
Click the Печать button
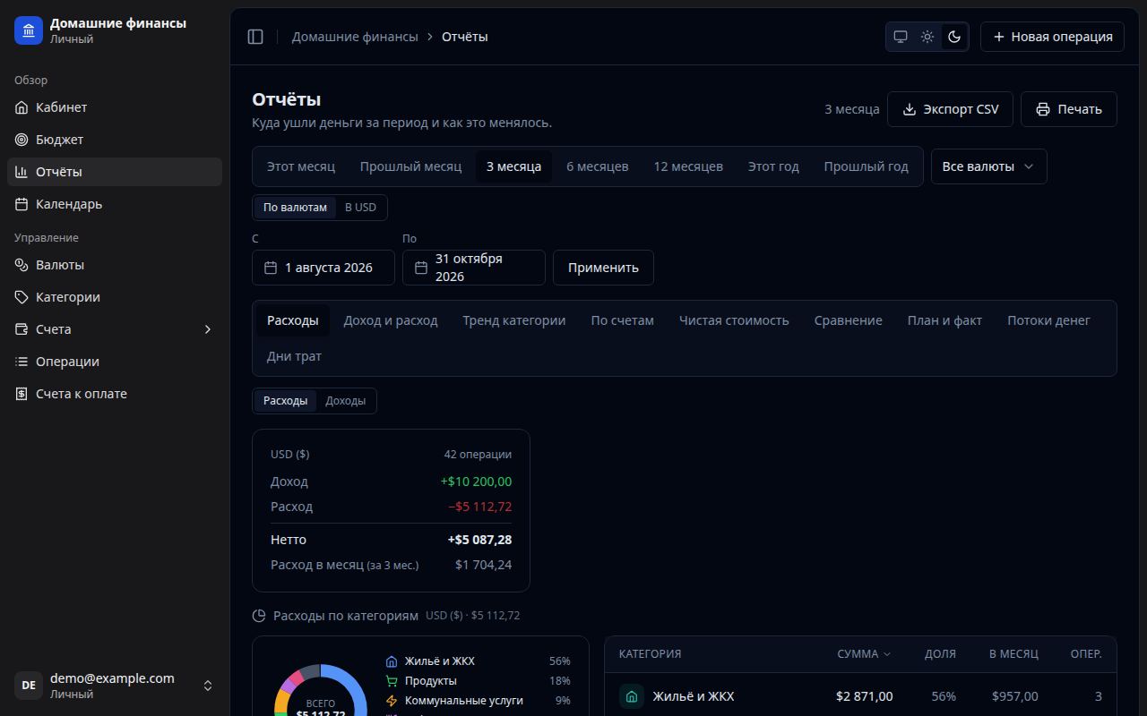point(1069,109)
